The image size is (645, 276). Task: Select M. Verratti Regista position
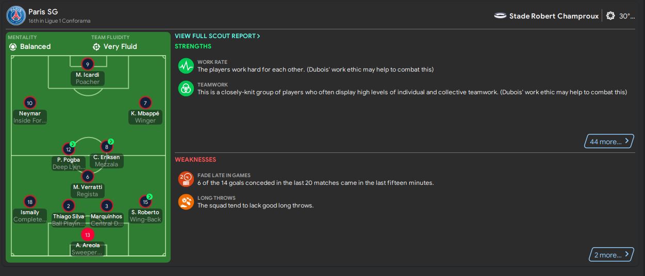[87, 194]
